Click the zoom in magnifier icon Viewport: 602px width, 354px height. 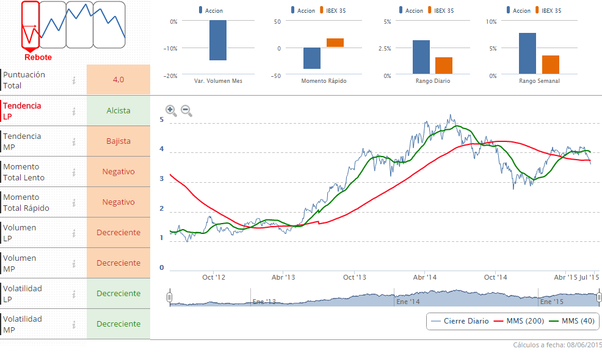tap(171, 110)
